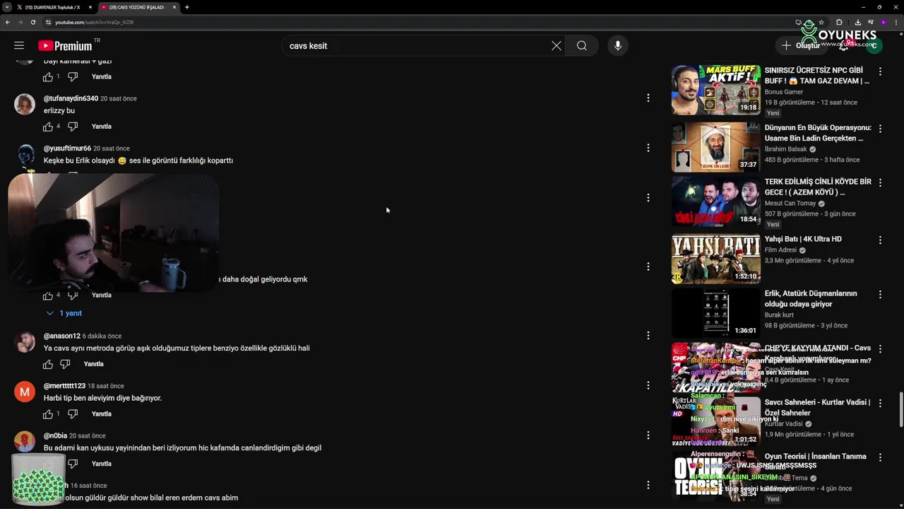Open the YouTube hamburger guide menu

(19, 45)
